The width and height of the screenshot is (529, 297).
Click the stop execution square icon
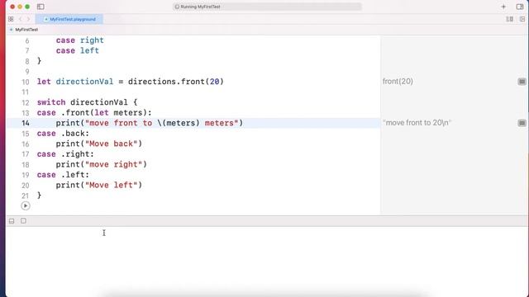(23, 221)
